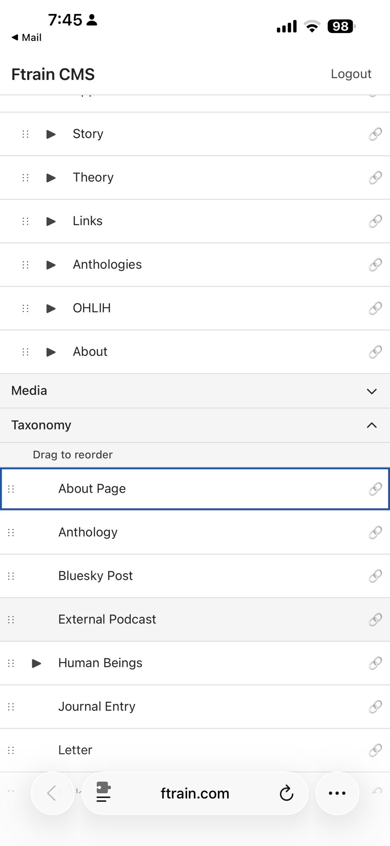Tap the ftrain.com address field
Viewport: 390px width, 846px height.
tap(195, 794)
